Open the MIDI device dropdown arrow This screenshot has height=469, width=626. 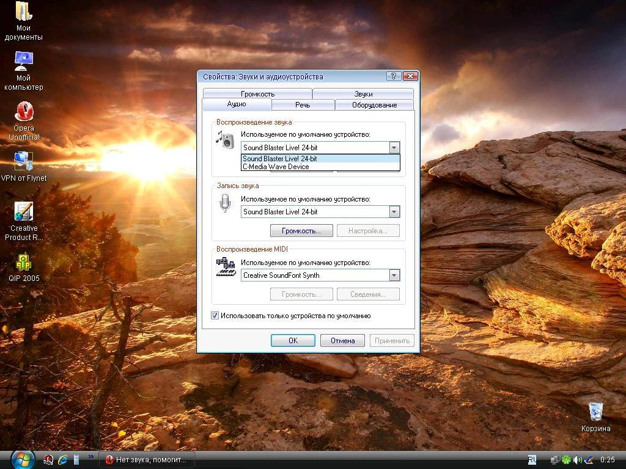394,275
